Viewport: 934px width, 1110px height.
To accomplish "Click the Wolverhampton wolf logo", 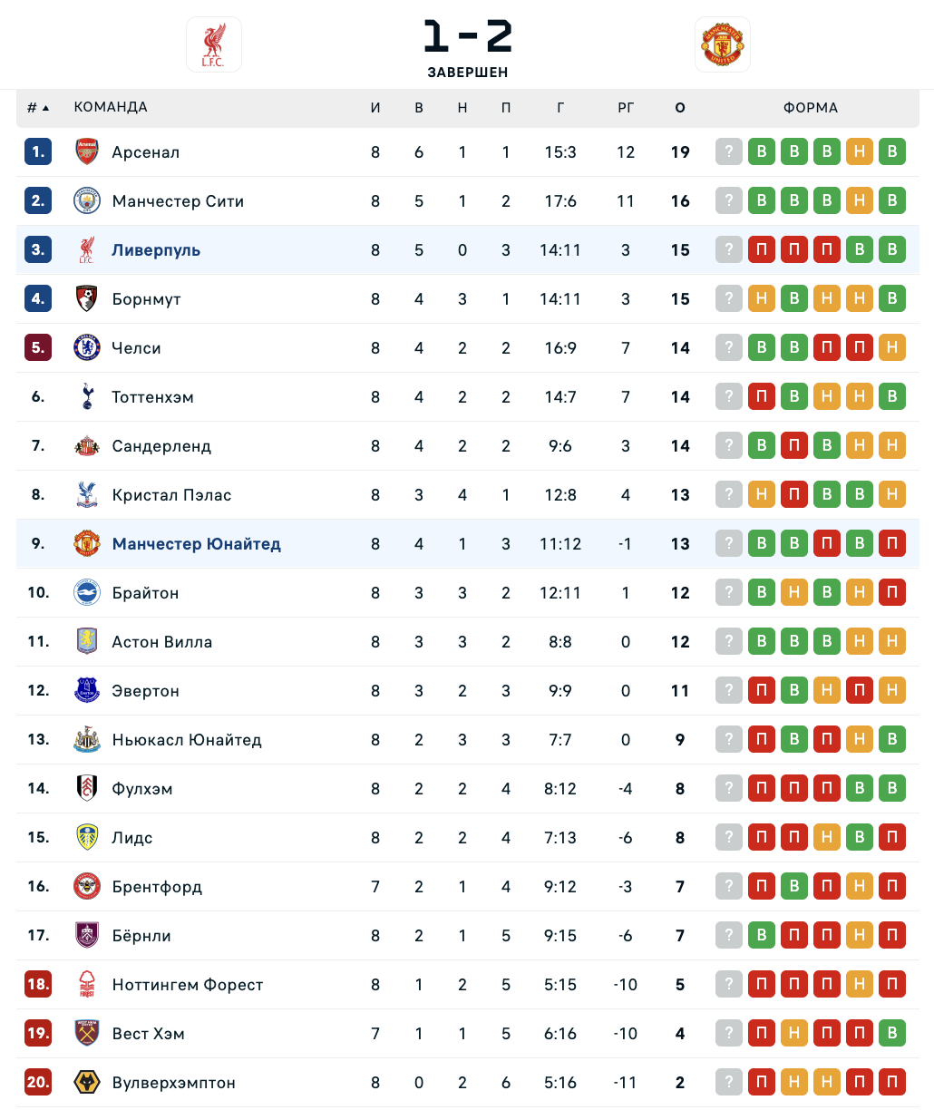I will pos(87,1083).
